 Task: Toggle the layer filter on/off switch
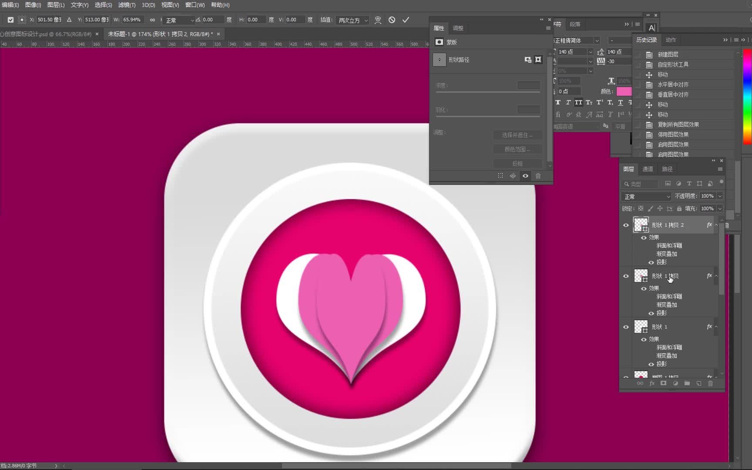(x=721, y=182)
